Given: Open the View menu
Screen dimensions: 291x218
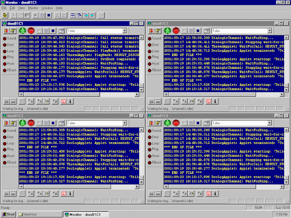Looking at the screenshot, I should (21, 8).
